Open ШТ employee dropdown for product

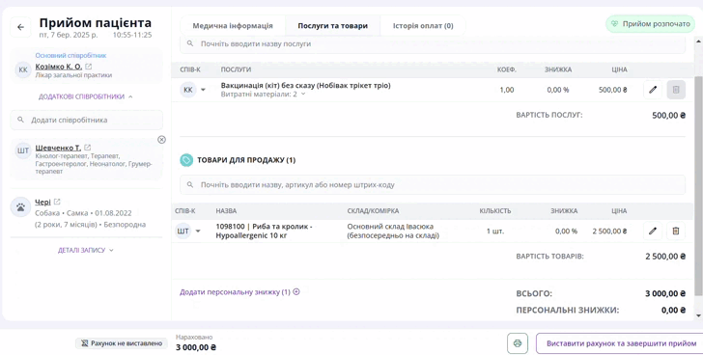tap(198, 231)
